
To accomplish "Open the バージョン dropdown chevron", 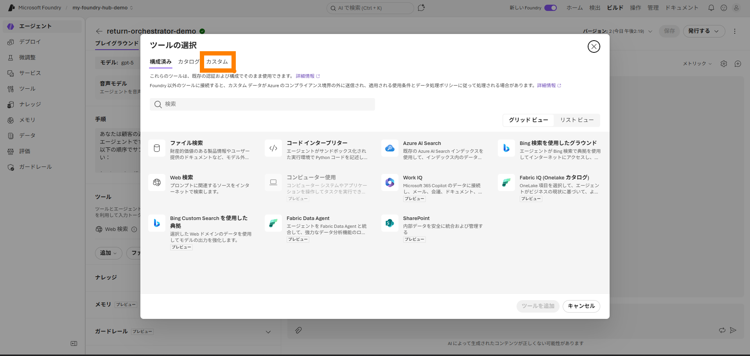I will click(x=650, y=31).
